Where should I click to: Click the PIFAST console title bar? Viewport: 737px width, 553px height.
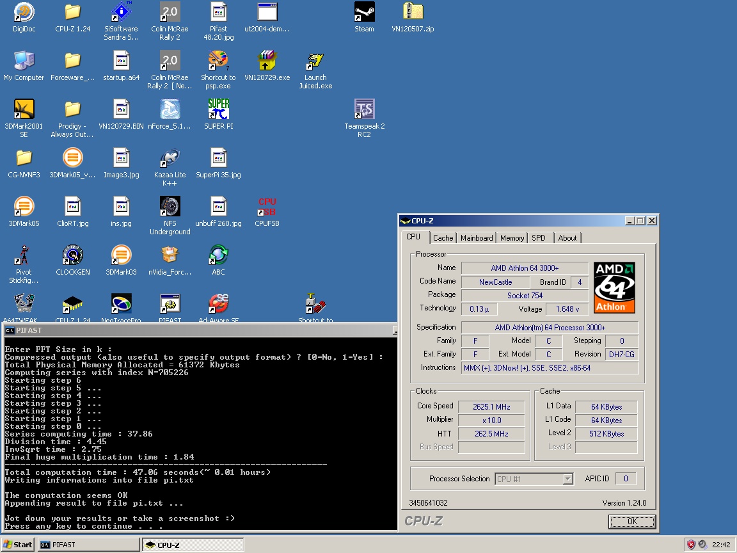click(x=200, y=330)
